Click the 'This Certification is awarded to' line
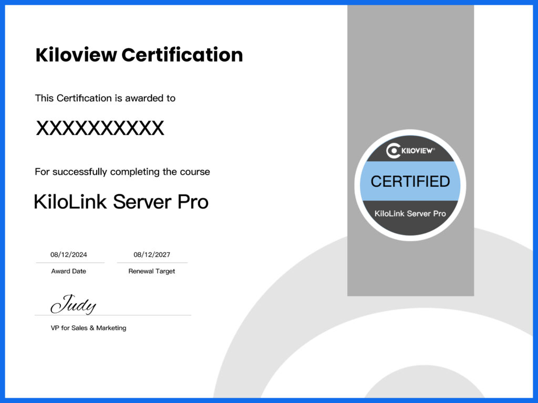The height and width of the screenshot is (403, 538). pyautogui.click(x=105, y=98)
